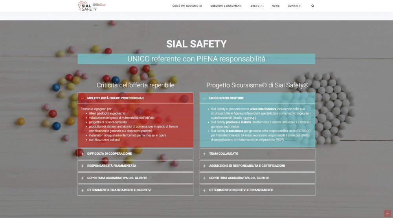
Task: Open the search magnifier icon
Action: (312, 6)
